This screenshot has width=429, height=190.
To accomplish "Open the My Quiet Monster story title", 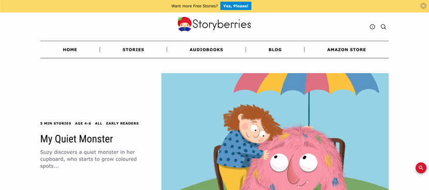I will coord(76,139).
